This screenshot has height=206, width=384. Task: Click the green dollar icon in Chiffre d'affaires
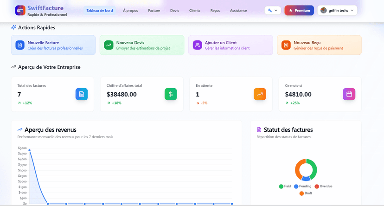coord(171,94)
